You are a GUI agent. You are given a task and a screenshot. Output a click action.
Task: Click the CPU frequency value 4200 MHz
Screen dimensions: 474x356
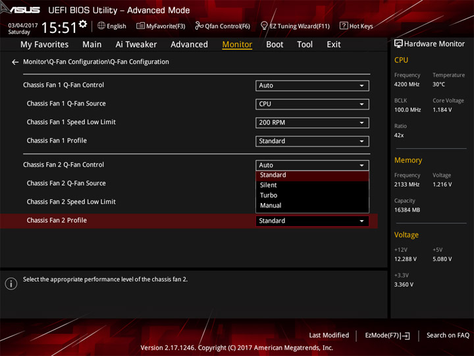[x=407, y=84]
